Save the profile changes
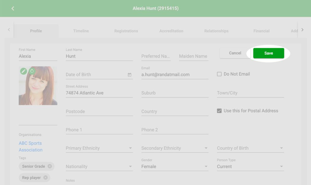 click(x=269, y=53)
